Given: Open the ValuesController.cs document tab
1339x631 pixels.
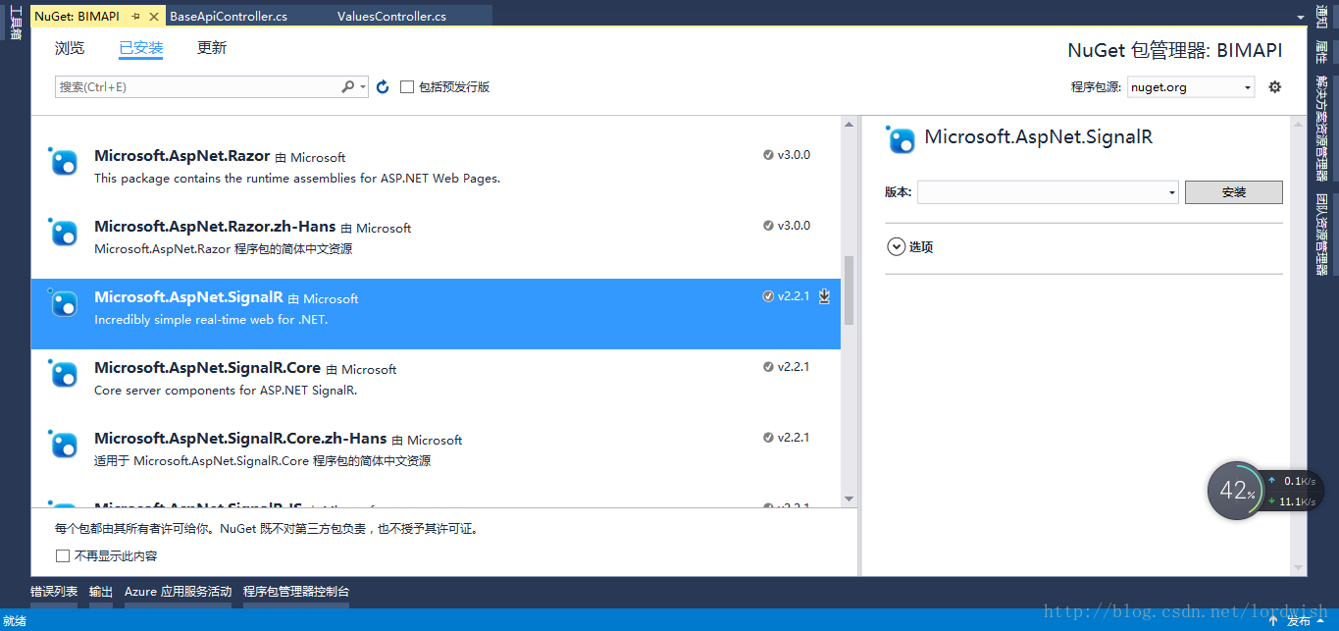Looking at the screenshot, I should [x=391, y=17].
